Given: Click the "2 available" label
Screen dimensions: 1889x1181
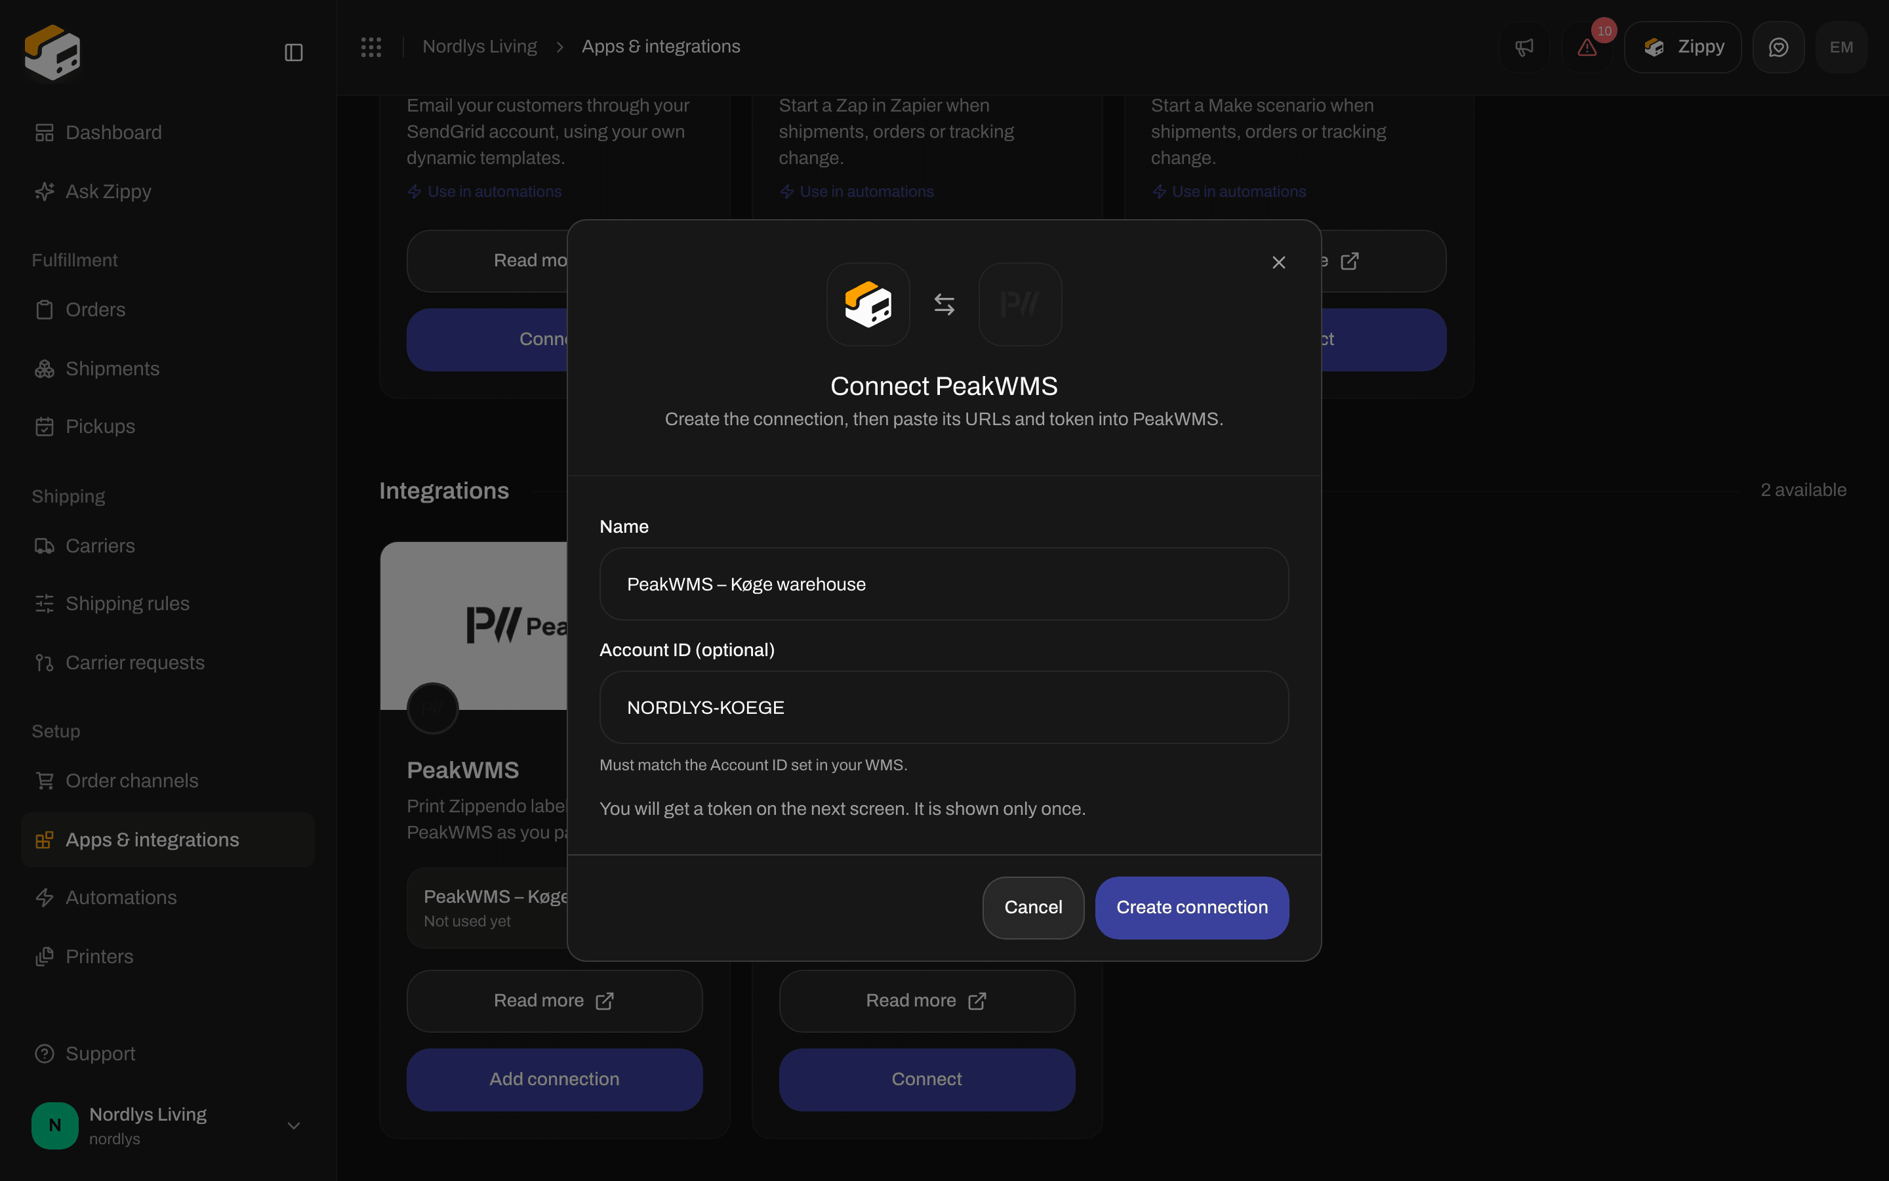Looking at the screenshot, I should click(x=1803, y=489).
